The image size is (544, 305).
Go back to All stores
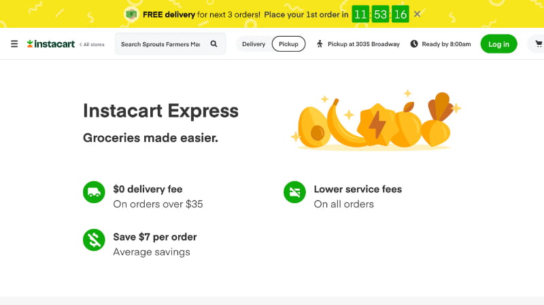coord(92,44)
